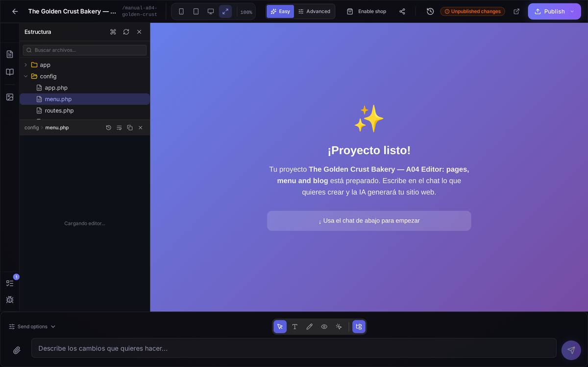
Task: Click the 100% zoom level indicator
Action: (x=246, y=12)
